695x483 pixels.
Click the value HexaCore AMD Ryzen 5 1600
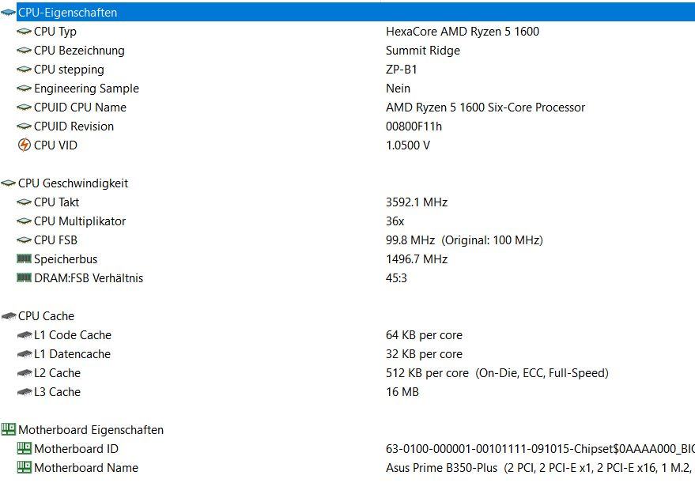coord(463,32)
